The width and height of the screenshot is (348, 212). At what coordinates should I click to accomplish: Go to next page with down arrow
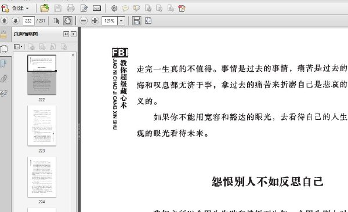15,21
